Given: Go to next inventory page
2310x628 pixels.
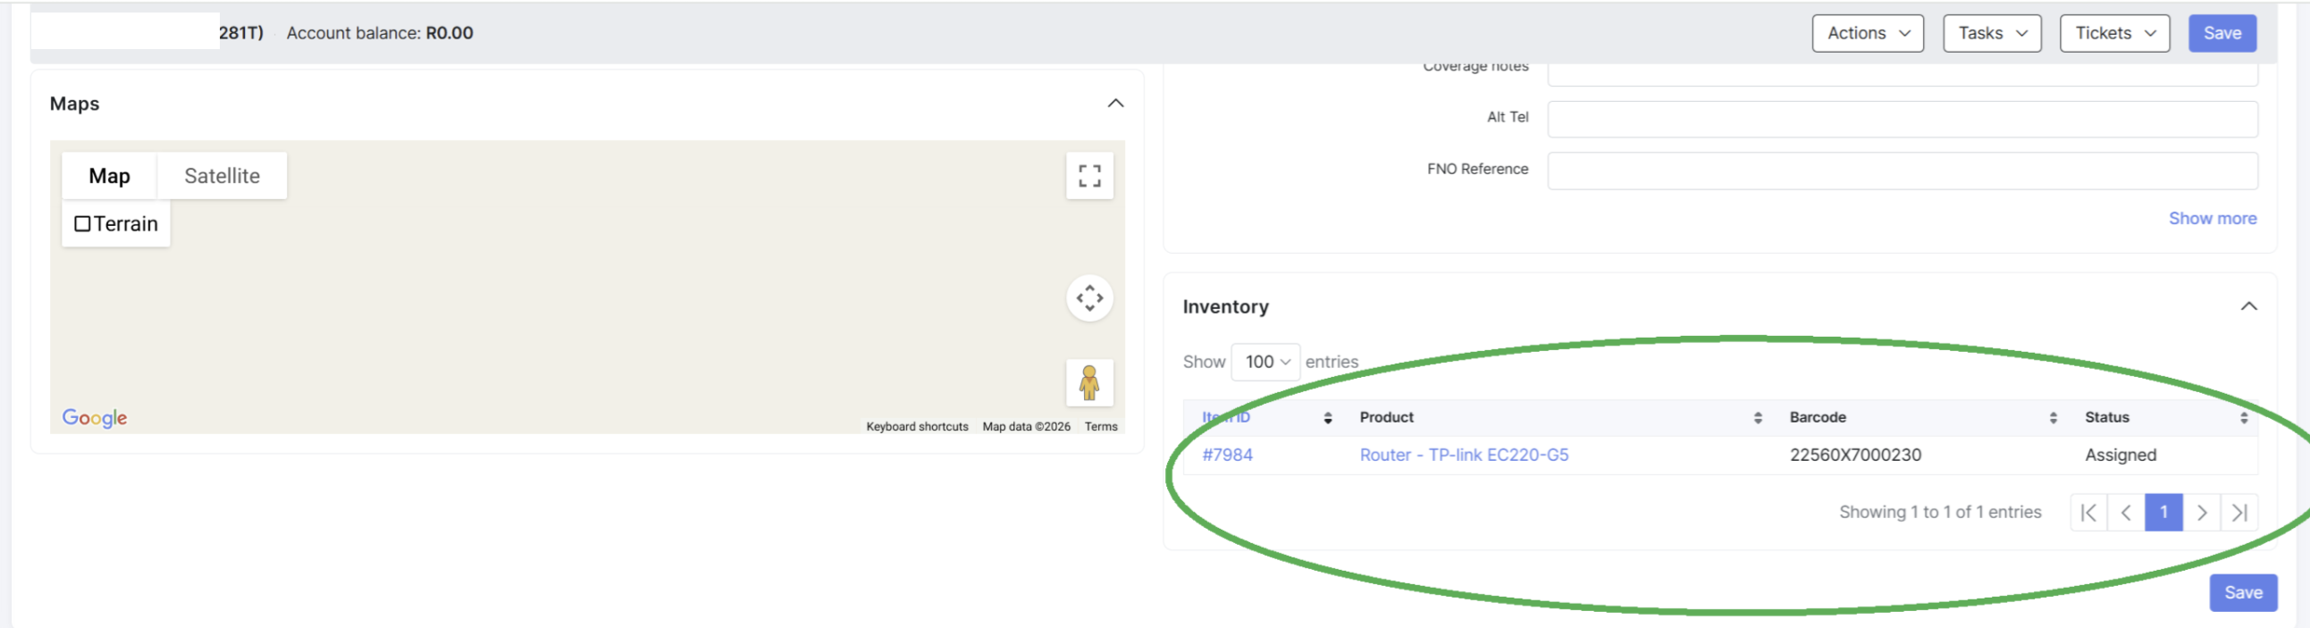Looking at the screenshot, I should (x=2201, y=513).
